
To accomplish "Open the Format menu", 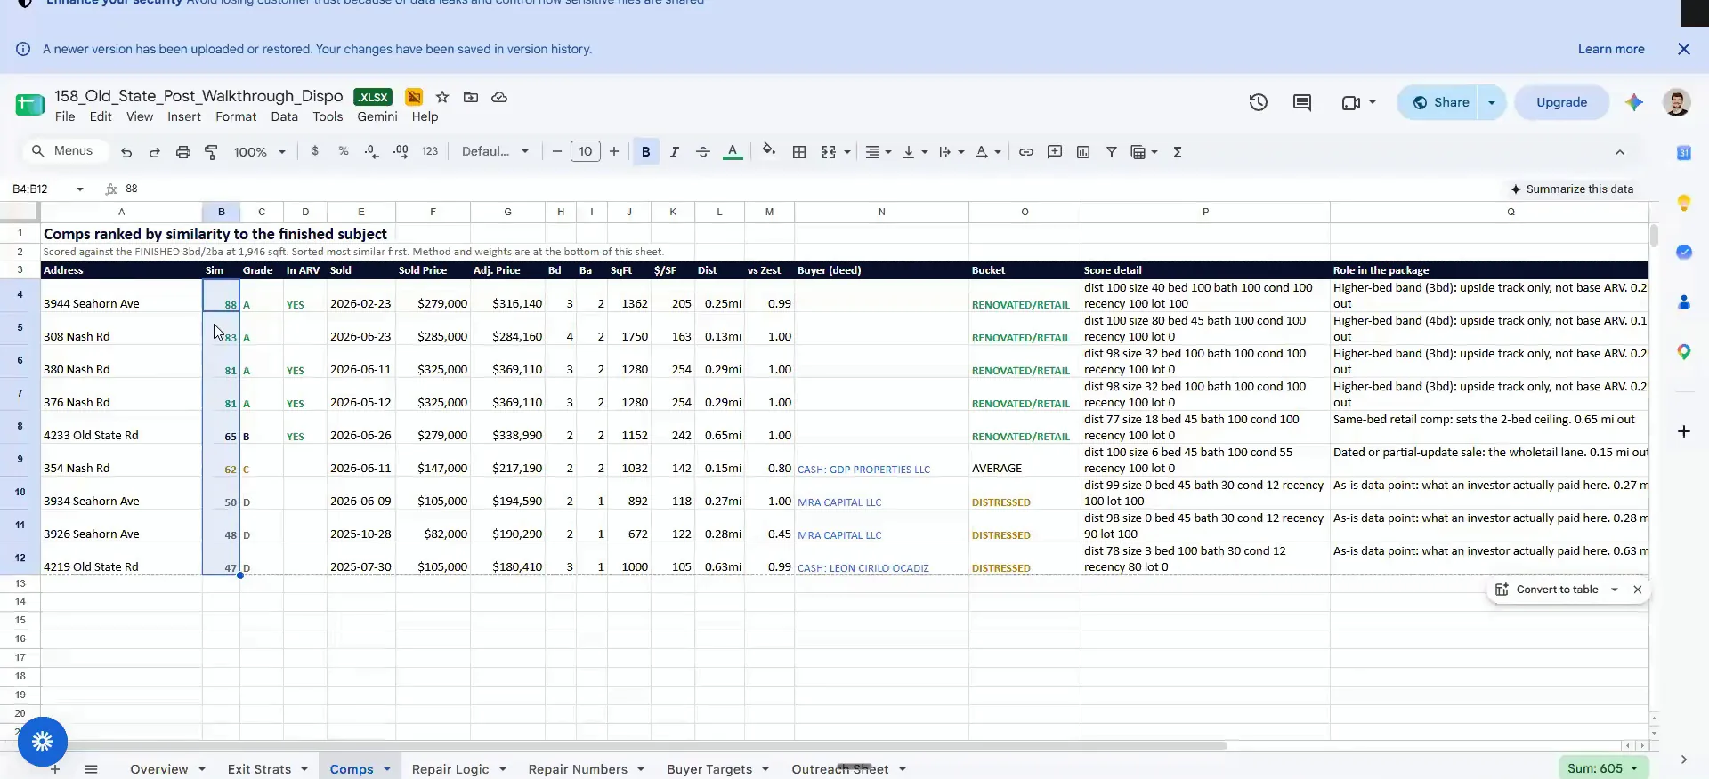I will tap(236, 116).
